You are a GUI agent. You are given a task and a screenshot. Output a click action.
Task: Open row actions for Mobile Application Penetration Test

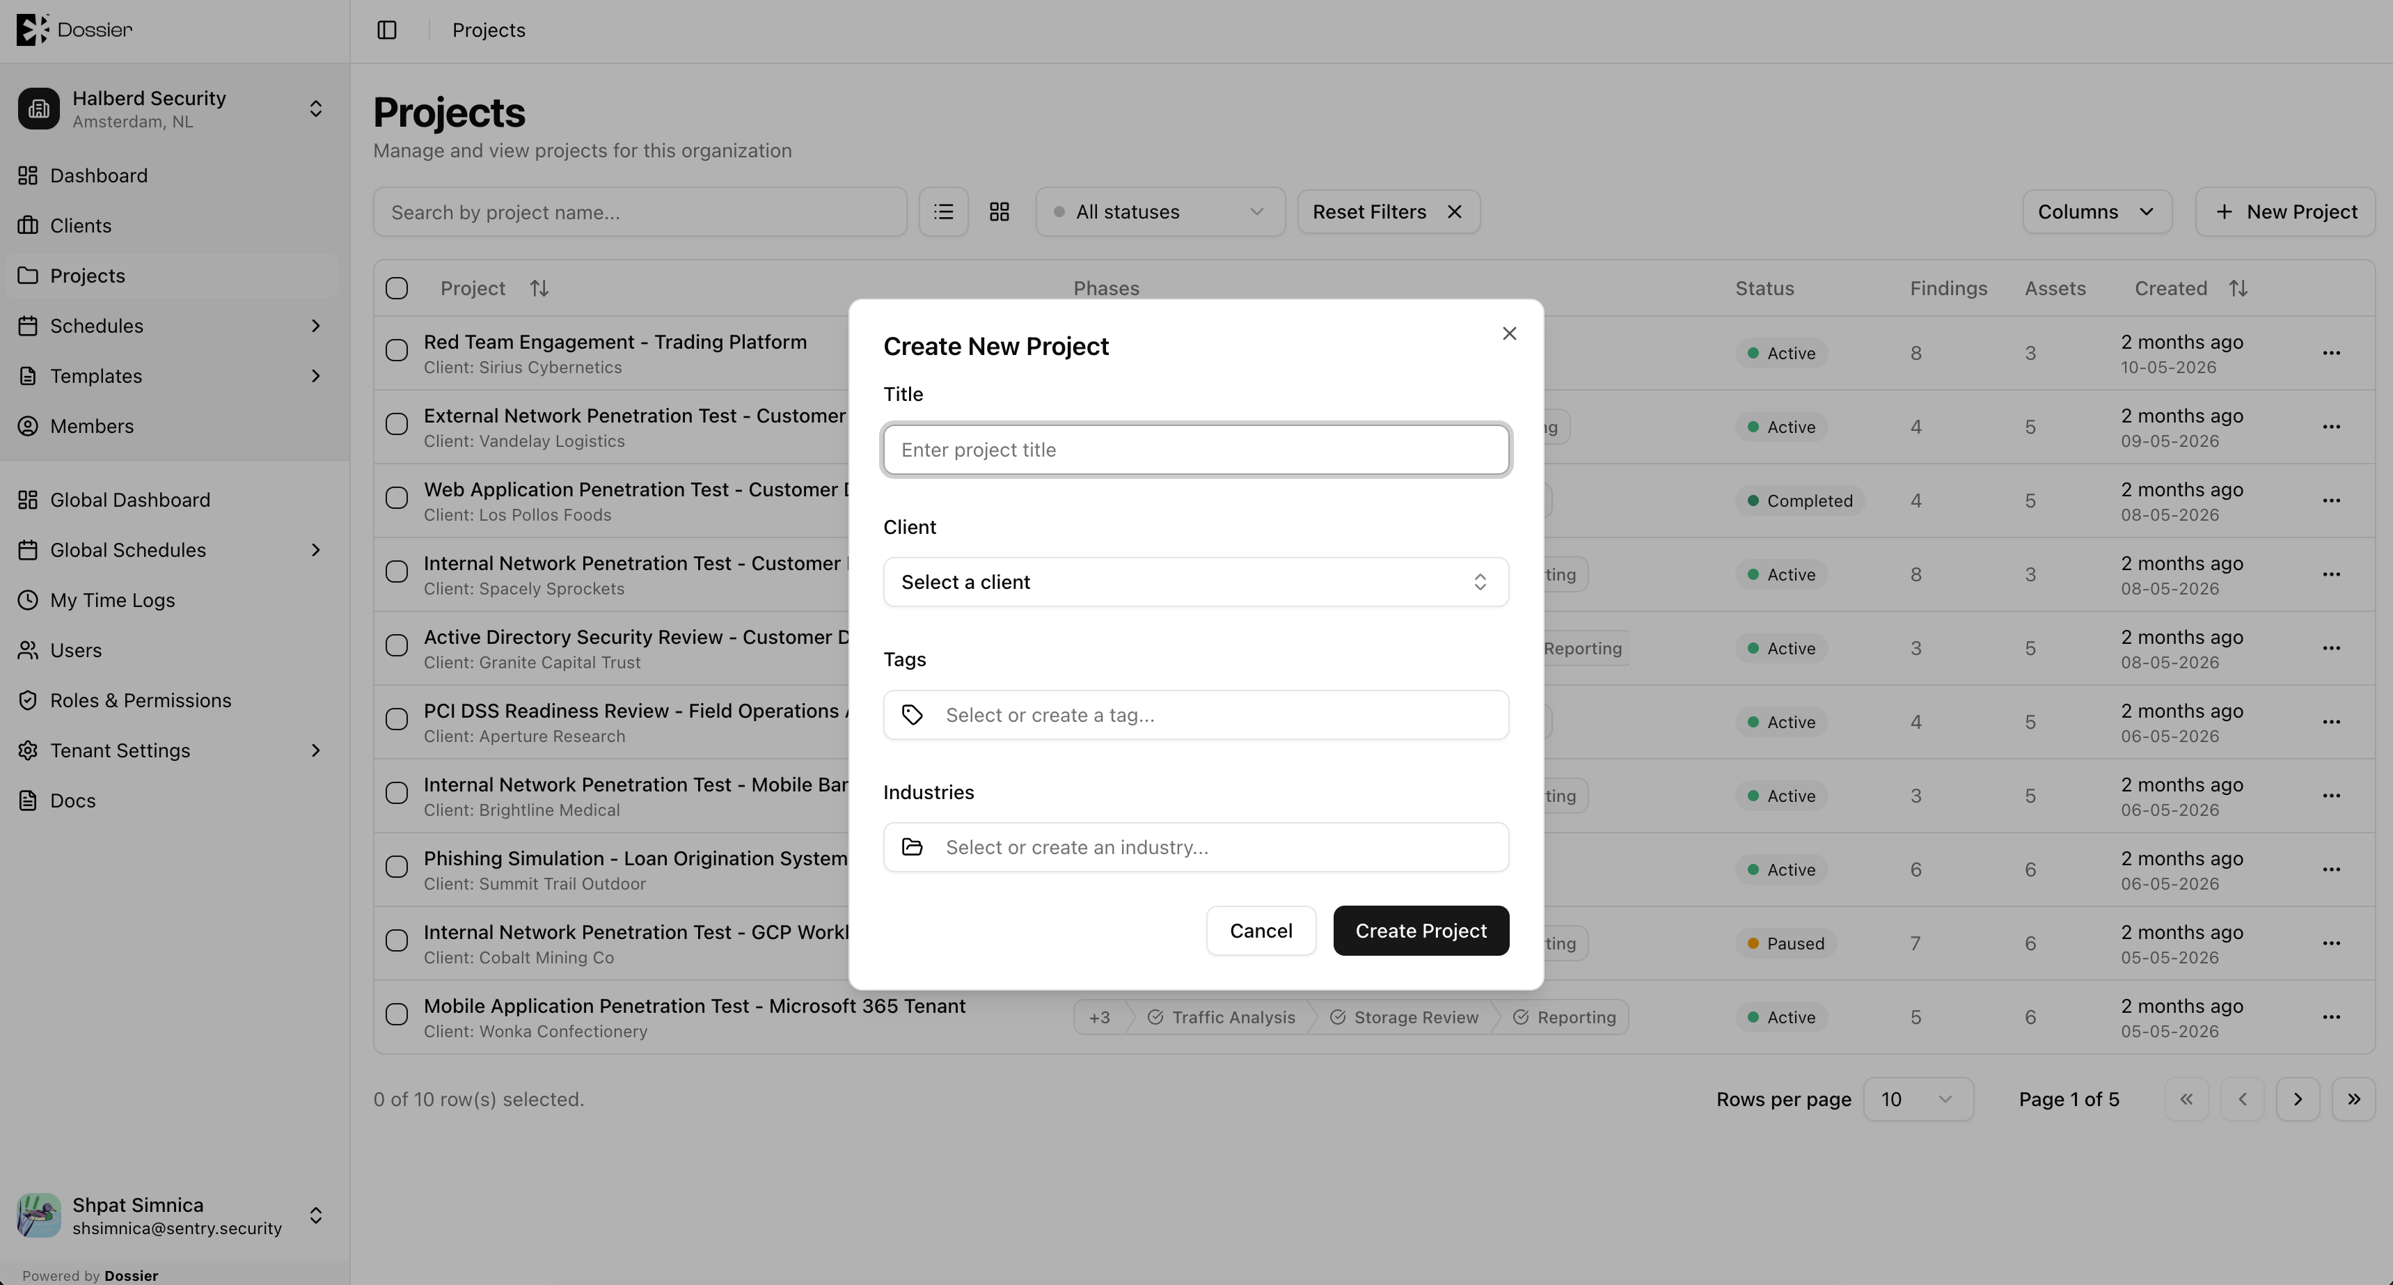tap(2332, 1018)
